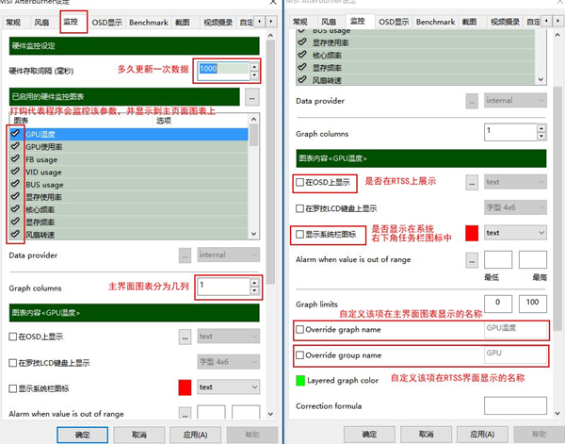Image resolution: width=565 pixels, height=444 pixels.
Task: Toggle FB usage checkmark in left list
Action: click(x=15, y=159)
